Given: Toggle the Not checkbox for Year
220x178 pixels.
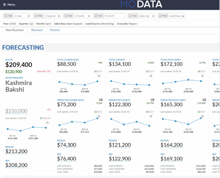Looking at the screenshot, I should pos(6,16).
